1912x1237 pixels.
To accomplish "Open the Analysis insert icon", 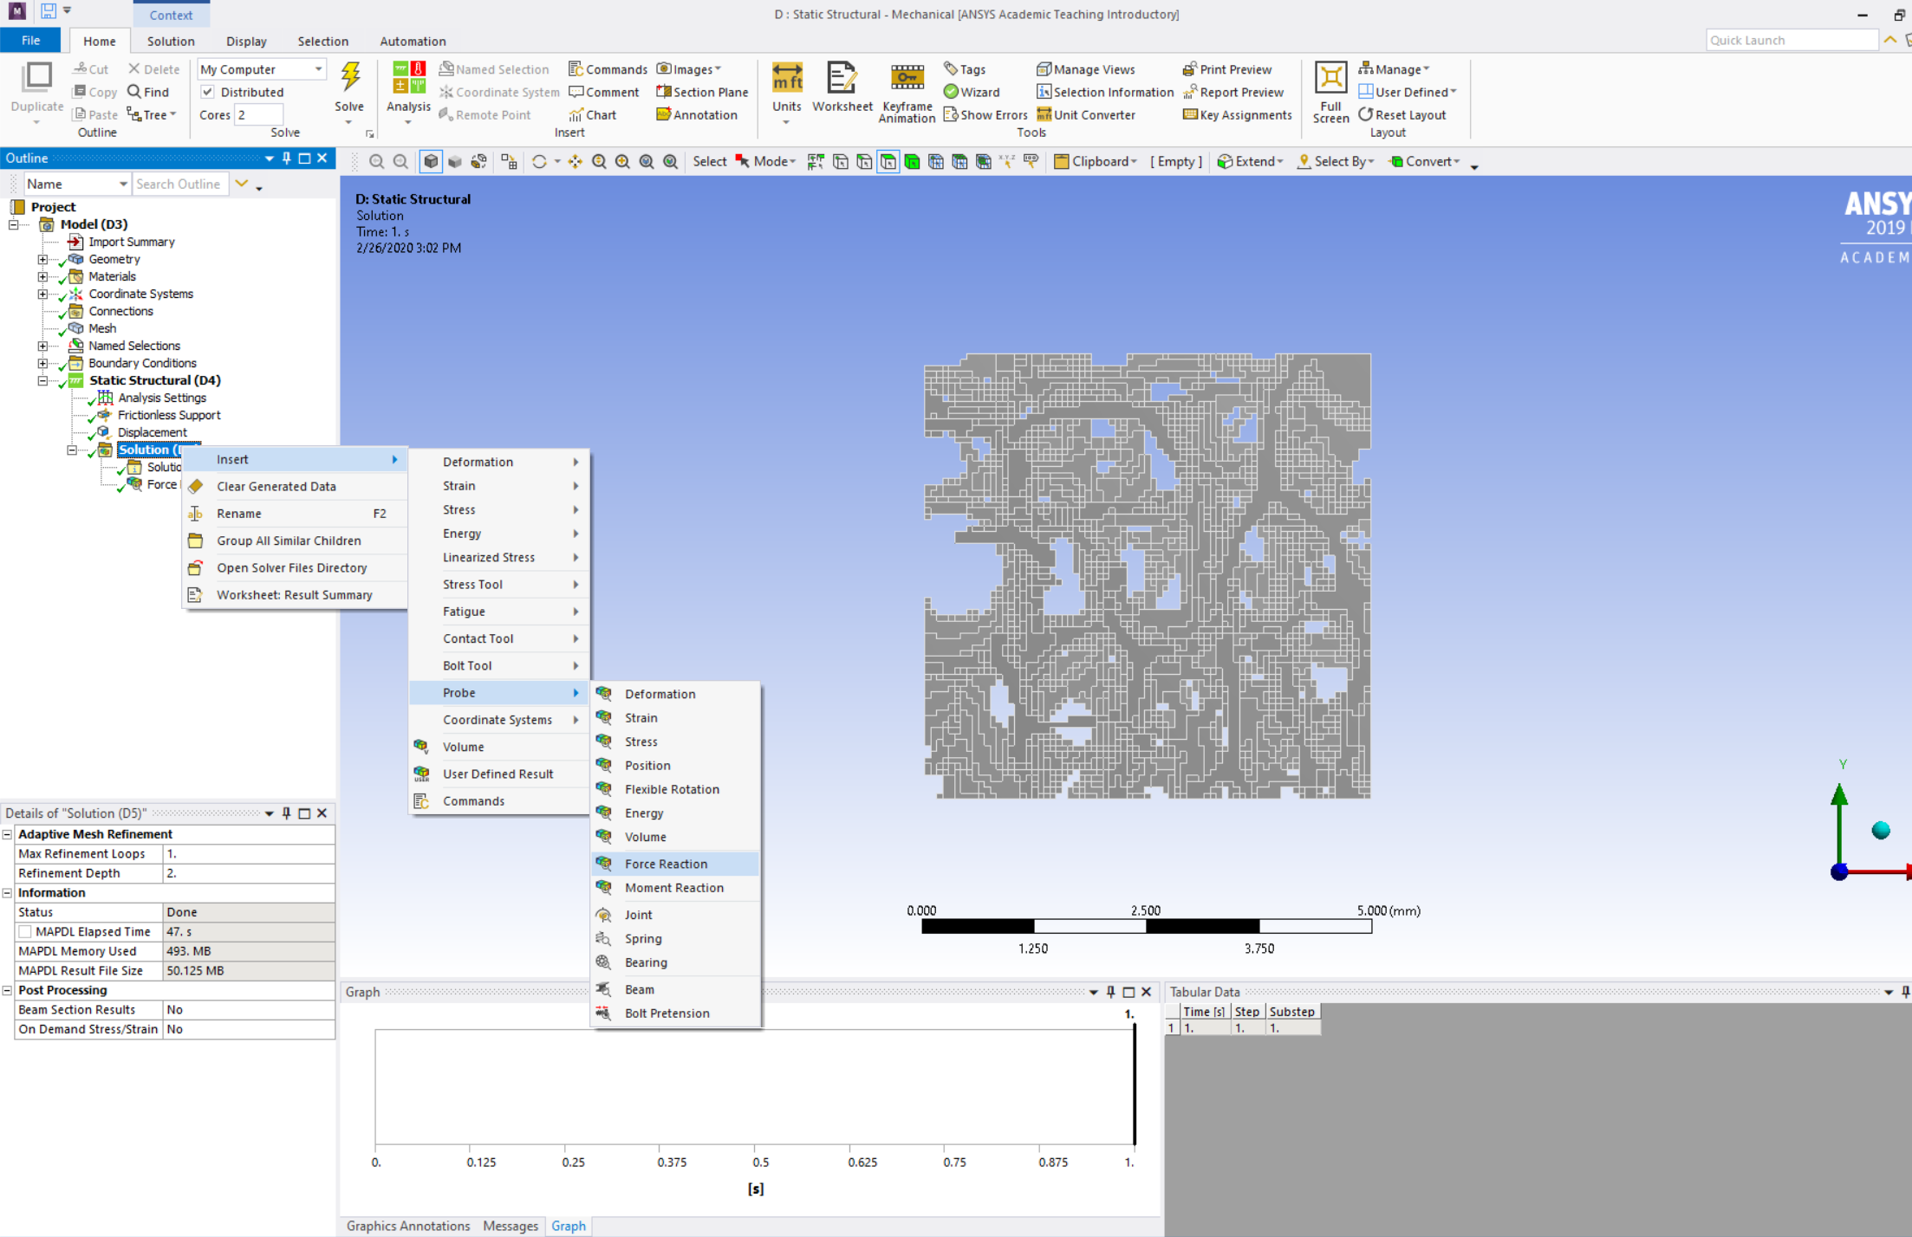I will point(408,77).
